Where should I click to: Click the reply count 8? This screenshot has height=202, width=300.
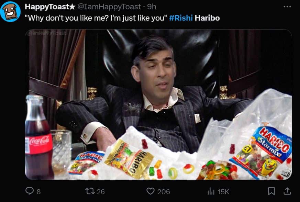38,192
